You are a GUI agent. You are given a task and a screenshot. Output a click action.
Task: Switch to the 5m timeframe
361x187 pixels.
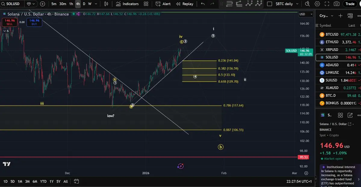(x=54, y=4)
